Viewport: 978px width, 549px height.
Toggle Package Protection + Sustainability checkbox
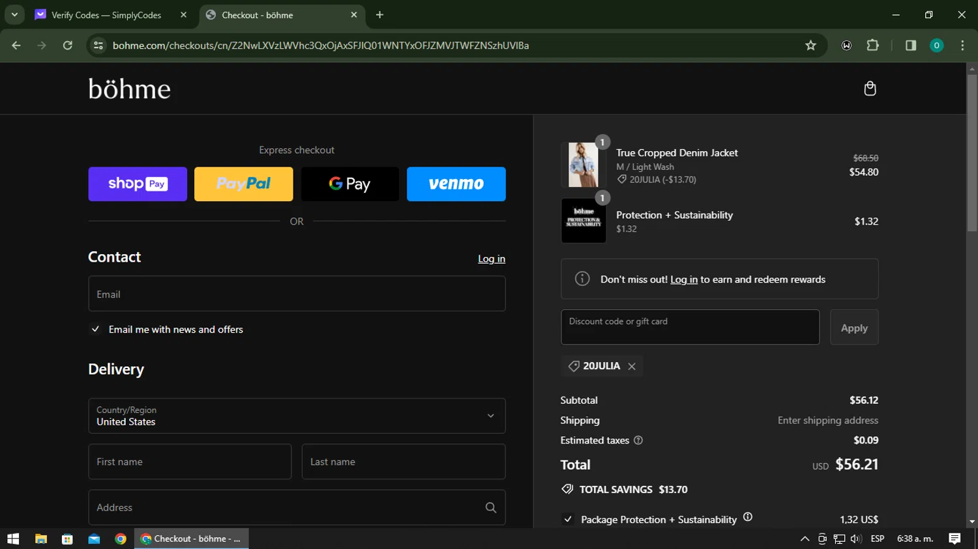pyautogui.click(x=568, y=519)
